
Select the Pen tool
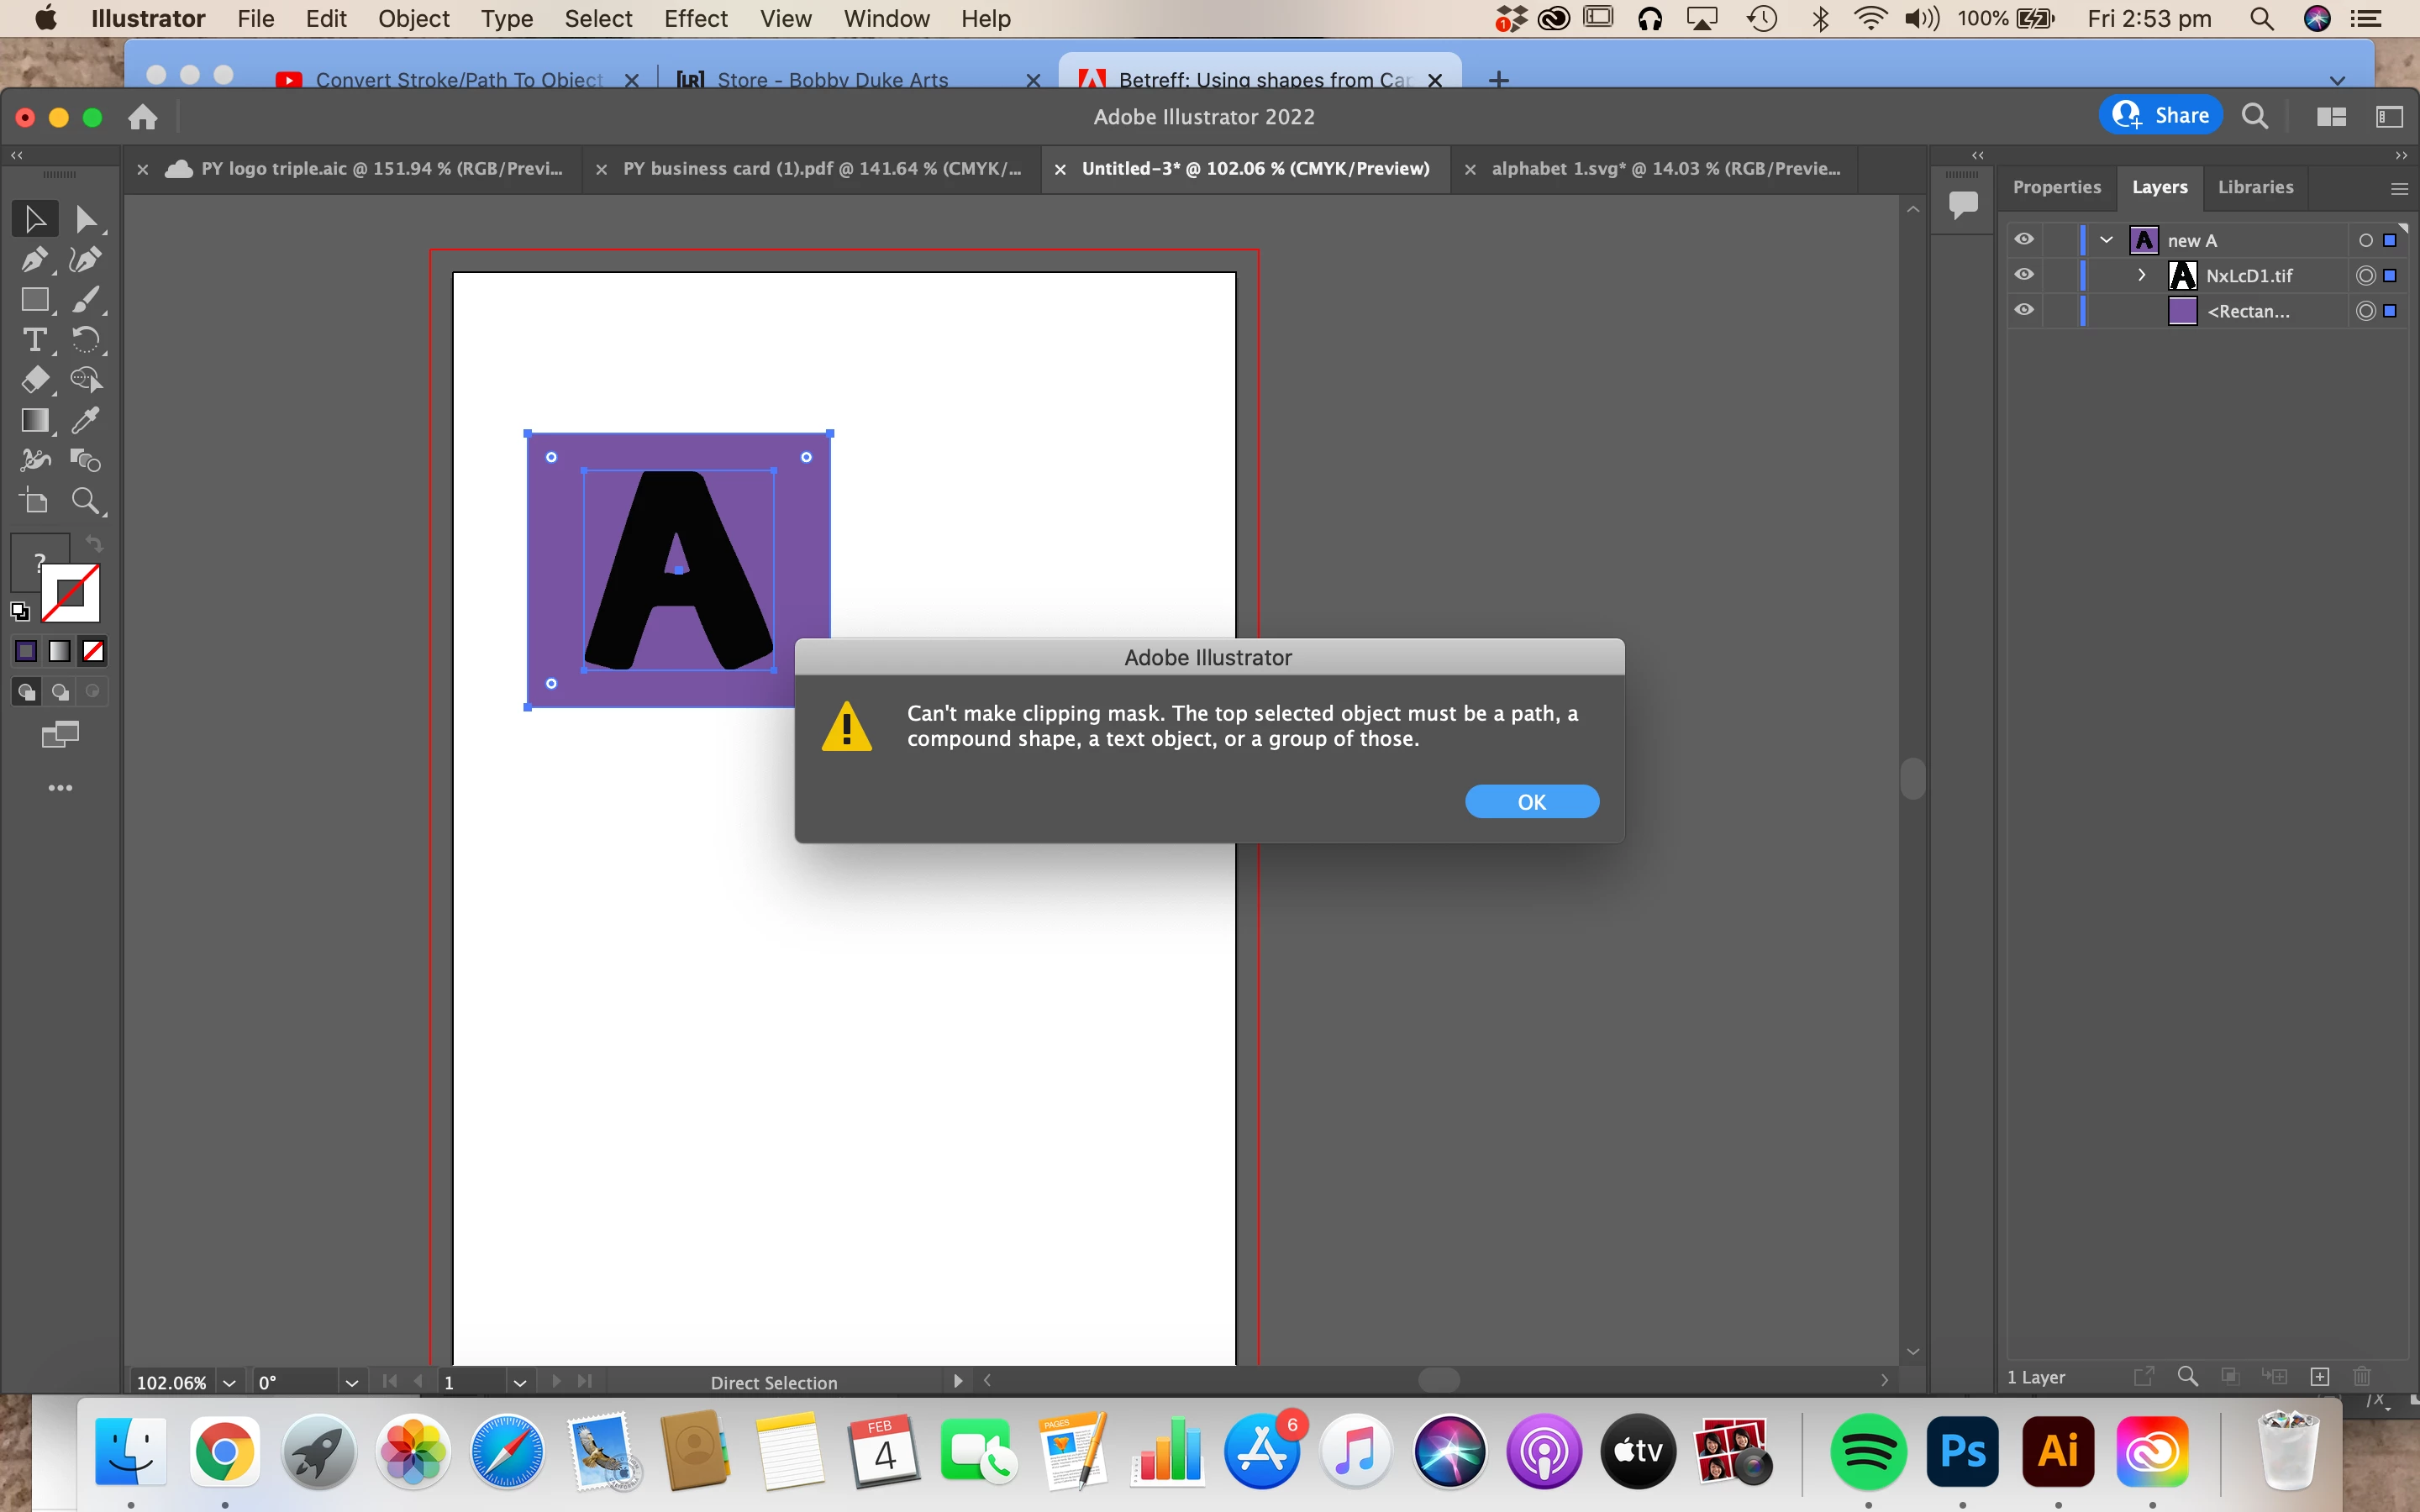pyautogui.click(x=34, y=259)
